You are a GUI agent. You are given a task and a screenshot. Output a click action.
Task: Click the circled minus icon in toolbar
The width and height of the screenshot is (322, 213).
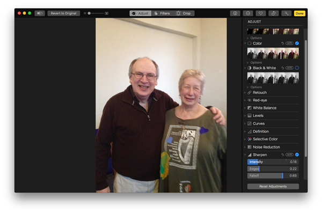click(x=248, y=13)
